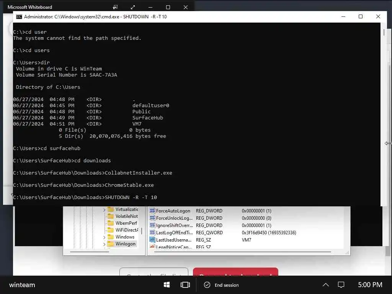Show hidden tray icons chevron
The image size is (392, 294).
[325, 285]
